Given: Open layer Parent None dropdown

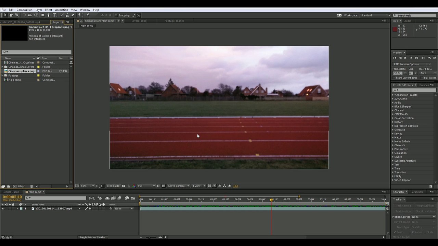Looking at the screenshot, I should (124, 208).
